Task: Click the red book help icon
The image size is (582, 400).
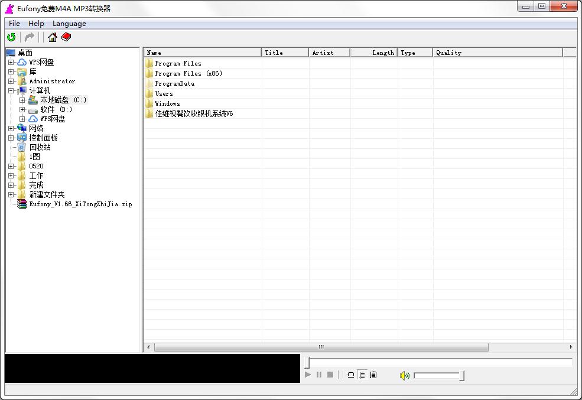Action: (x=66, y=37)
